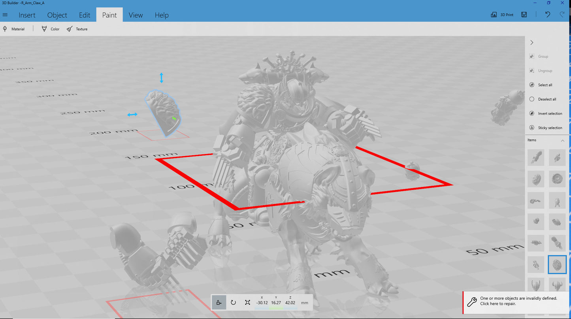Image resolution: width=571 pixels, height=319 pixels.
Task: Select the Ungroup icon
Action: point(531,71)
